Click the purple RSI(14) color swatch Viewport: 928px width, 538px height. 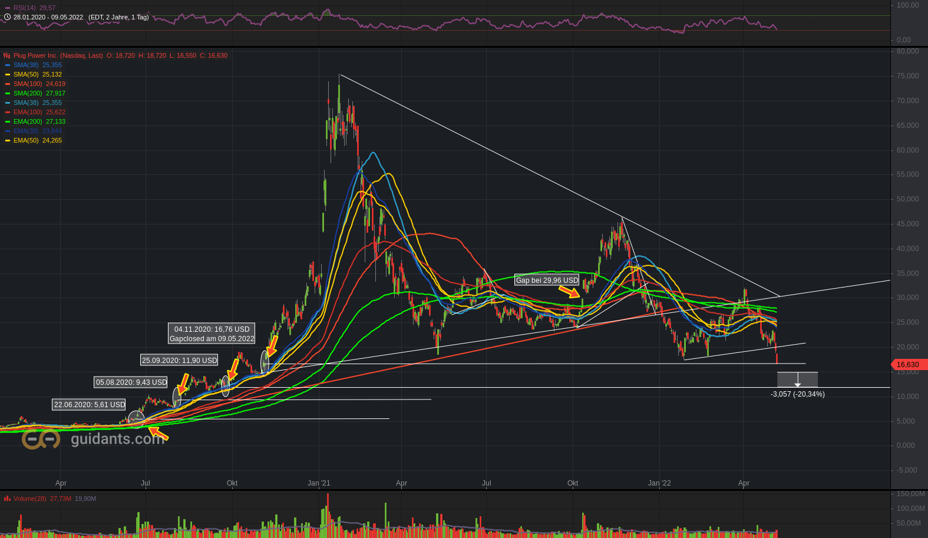(x=7, y=8)
